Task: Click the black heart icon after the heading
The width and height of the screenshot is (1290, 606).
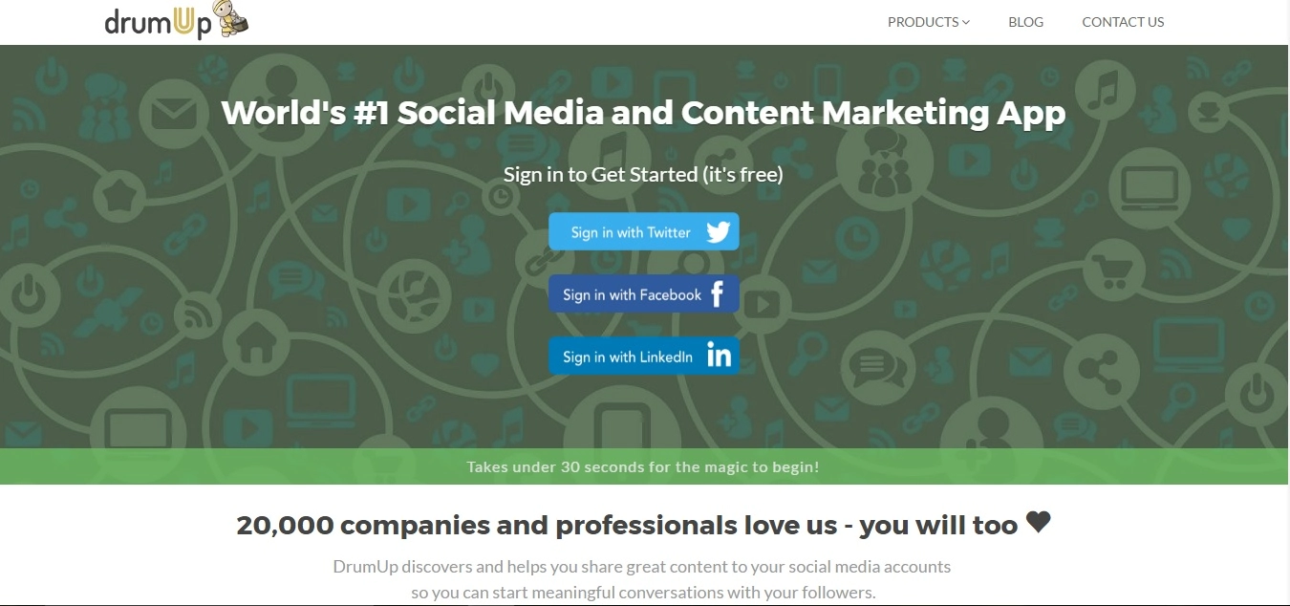Action: click(x=1038, y=522)
